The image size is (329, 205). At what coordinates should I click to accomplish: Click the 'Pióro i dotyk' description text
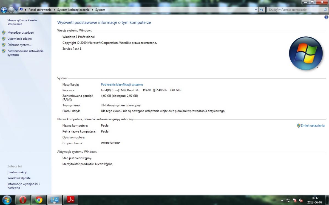click(x=163, y=111)
